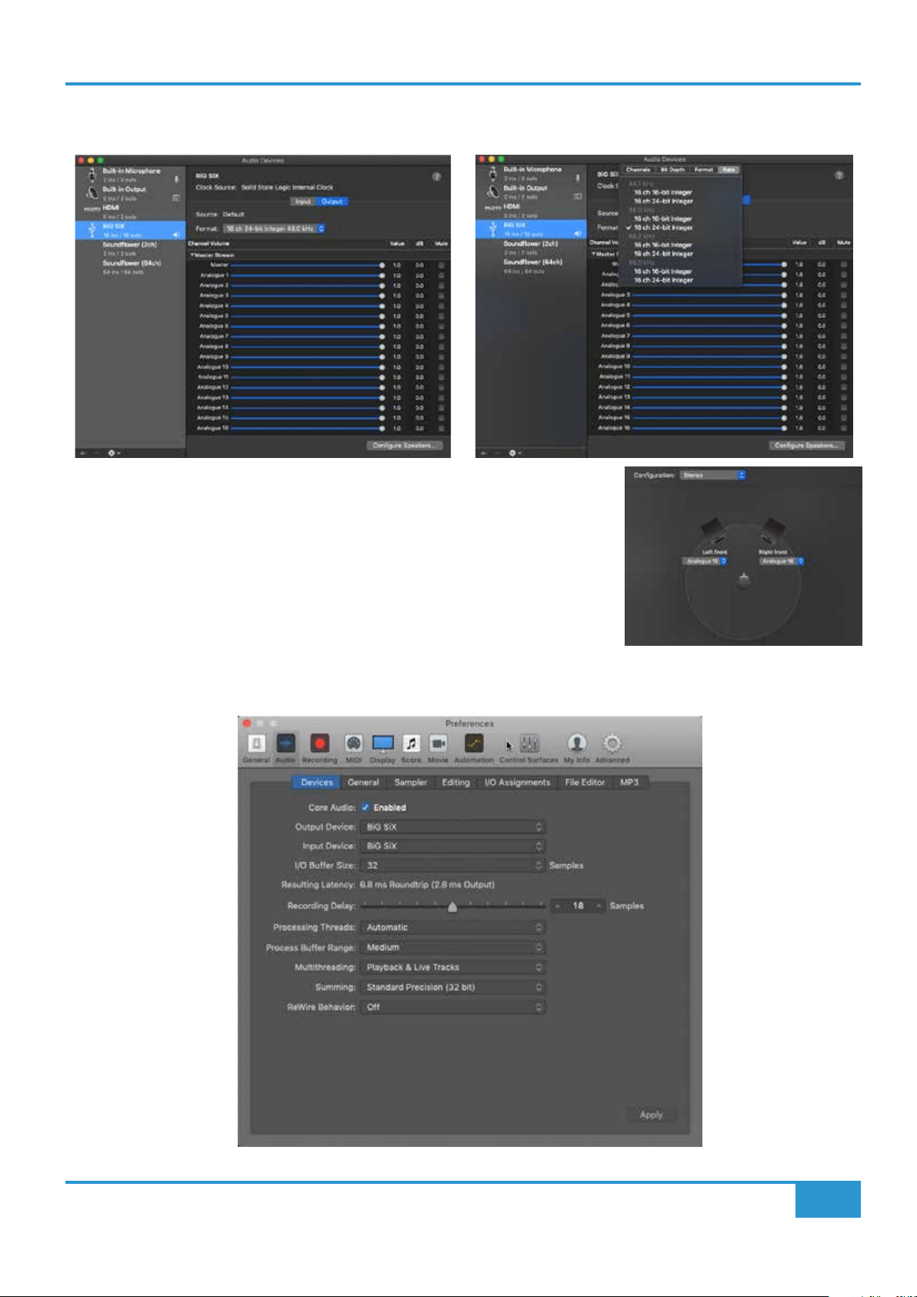Open Score preferences music note icon
Image resolution: width=917 pixels, height=1297 pixels.
tap(412, 744)
